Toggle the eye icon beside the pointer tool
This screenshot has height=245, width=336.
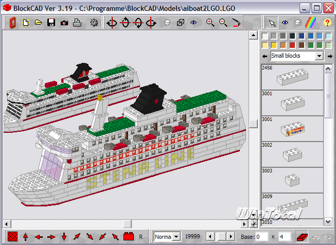pyautogui.click(x=285, y=23)
